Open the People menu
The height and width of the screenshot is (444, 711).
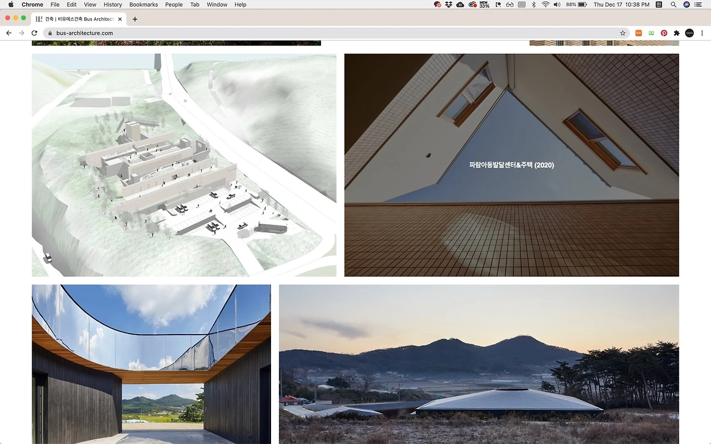point(174,4)
